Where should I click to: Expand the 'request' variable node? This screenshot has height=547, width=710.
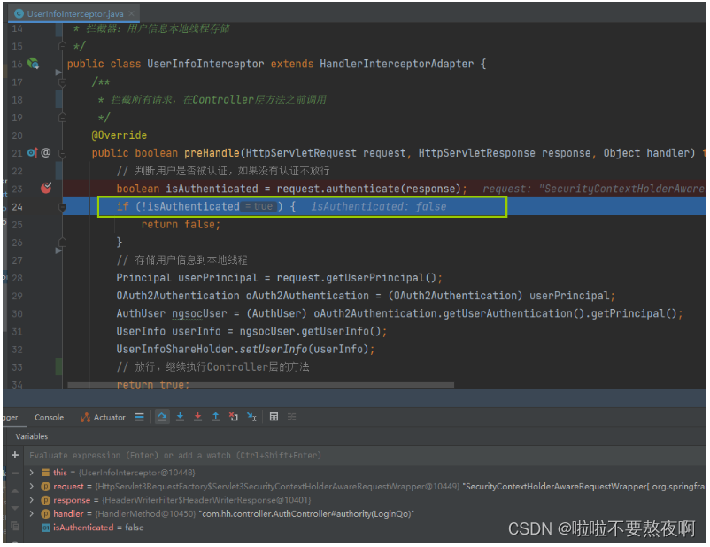tap(32, 487)
